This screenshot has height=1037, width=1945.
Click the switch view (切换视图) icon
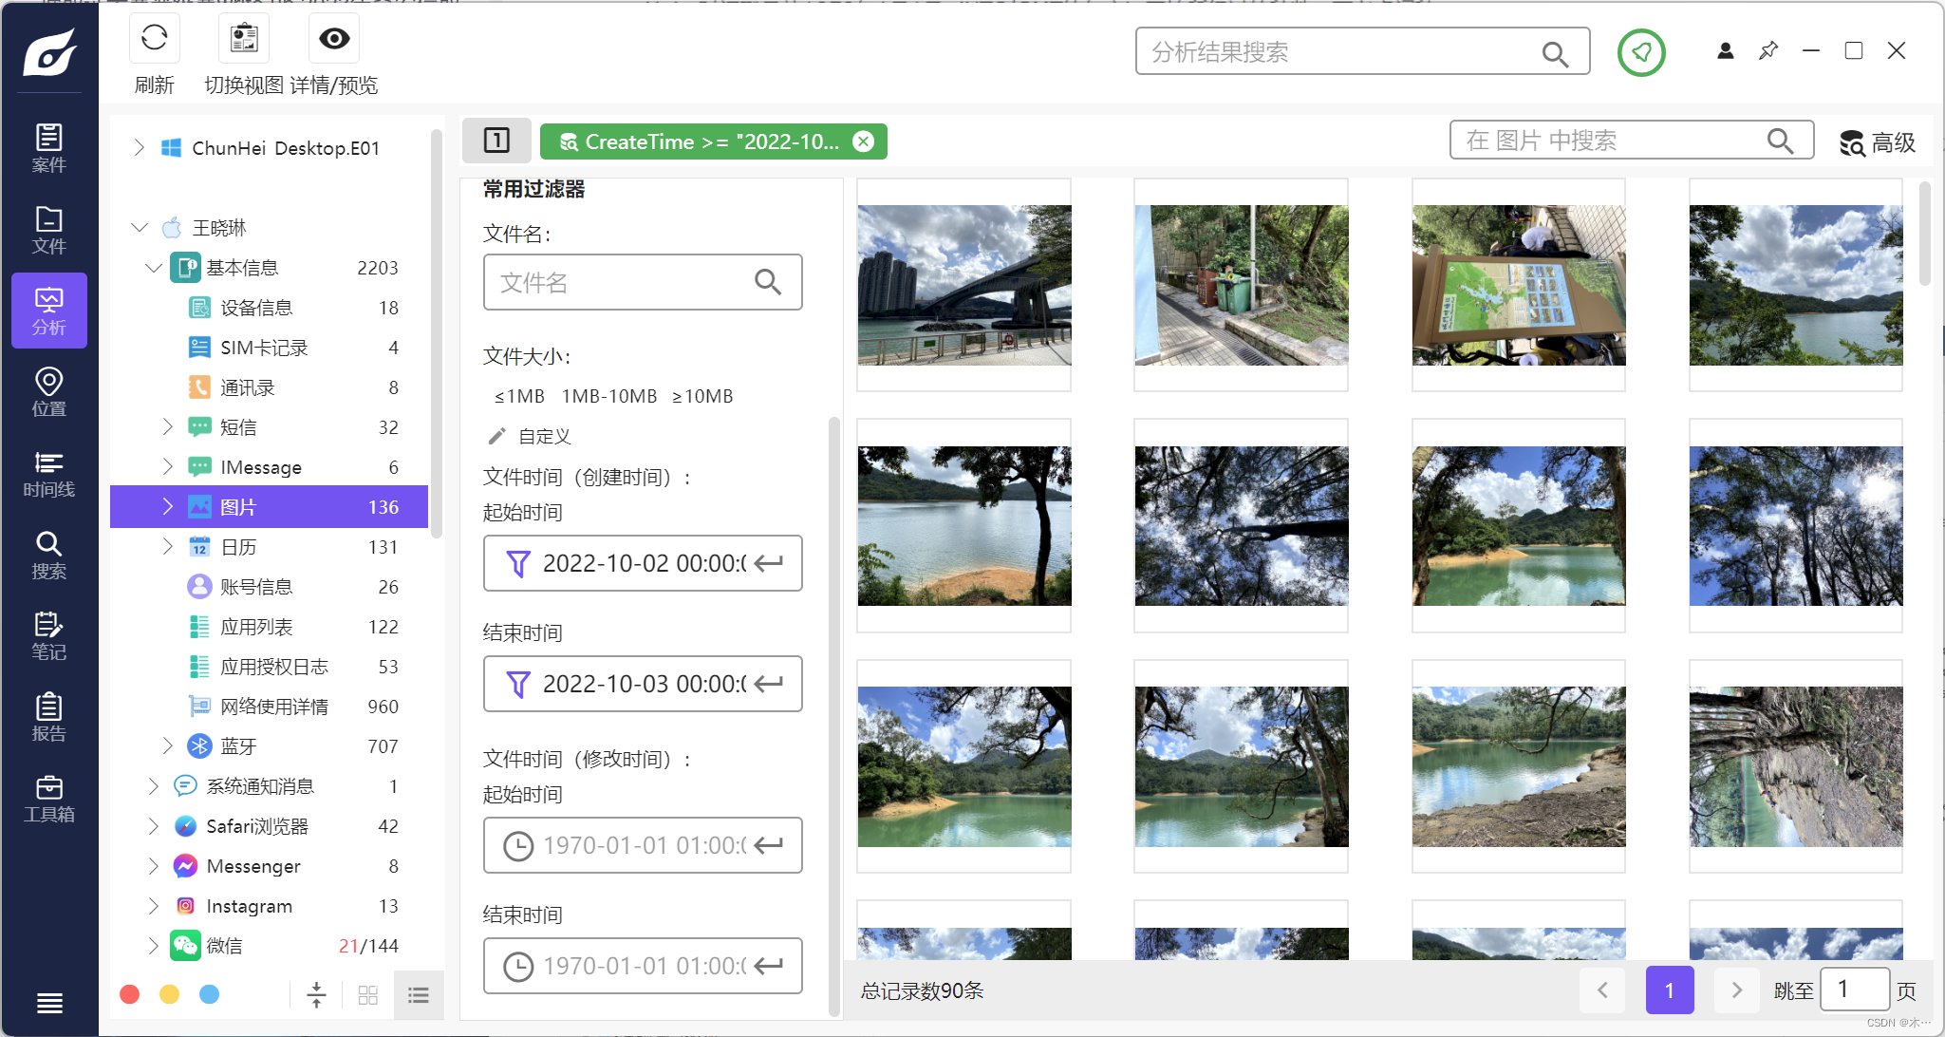click(x=244, y=39)
